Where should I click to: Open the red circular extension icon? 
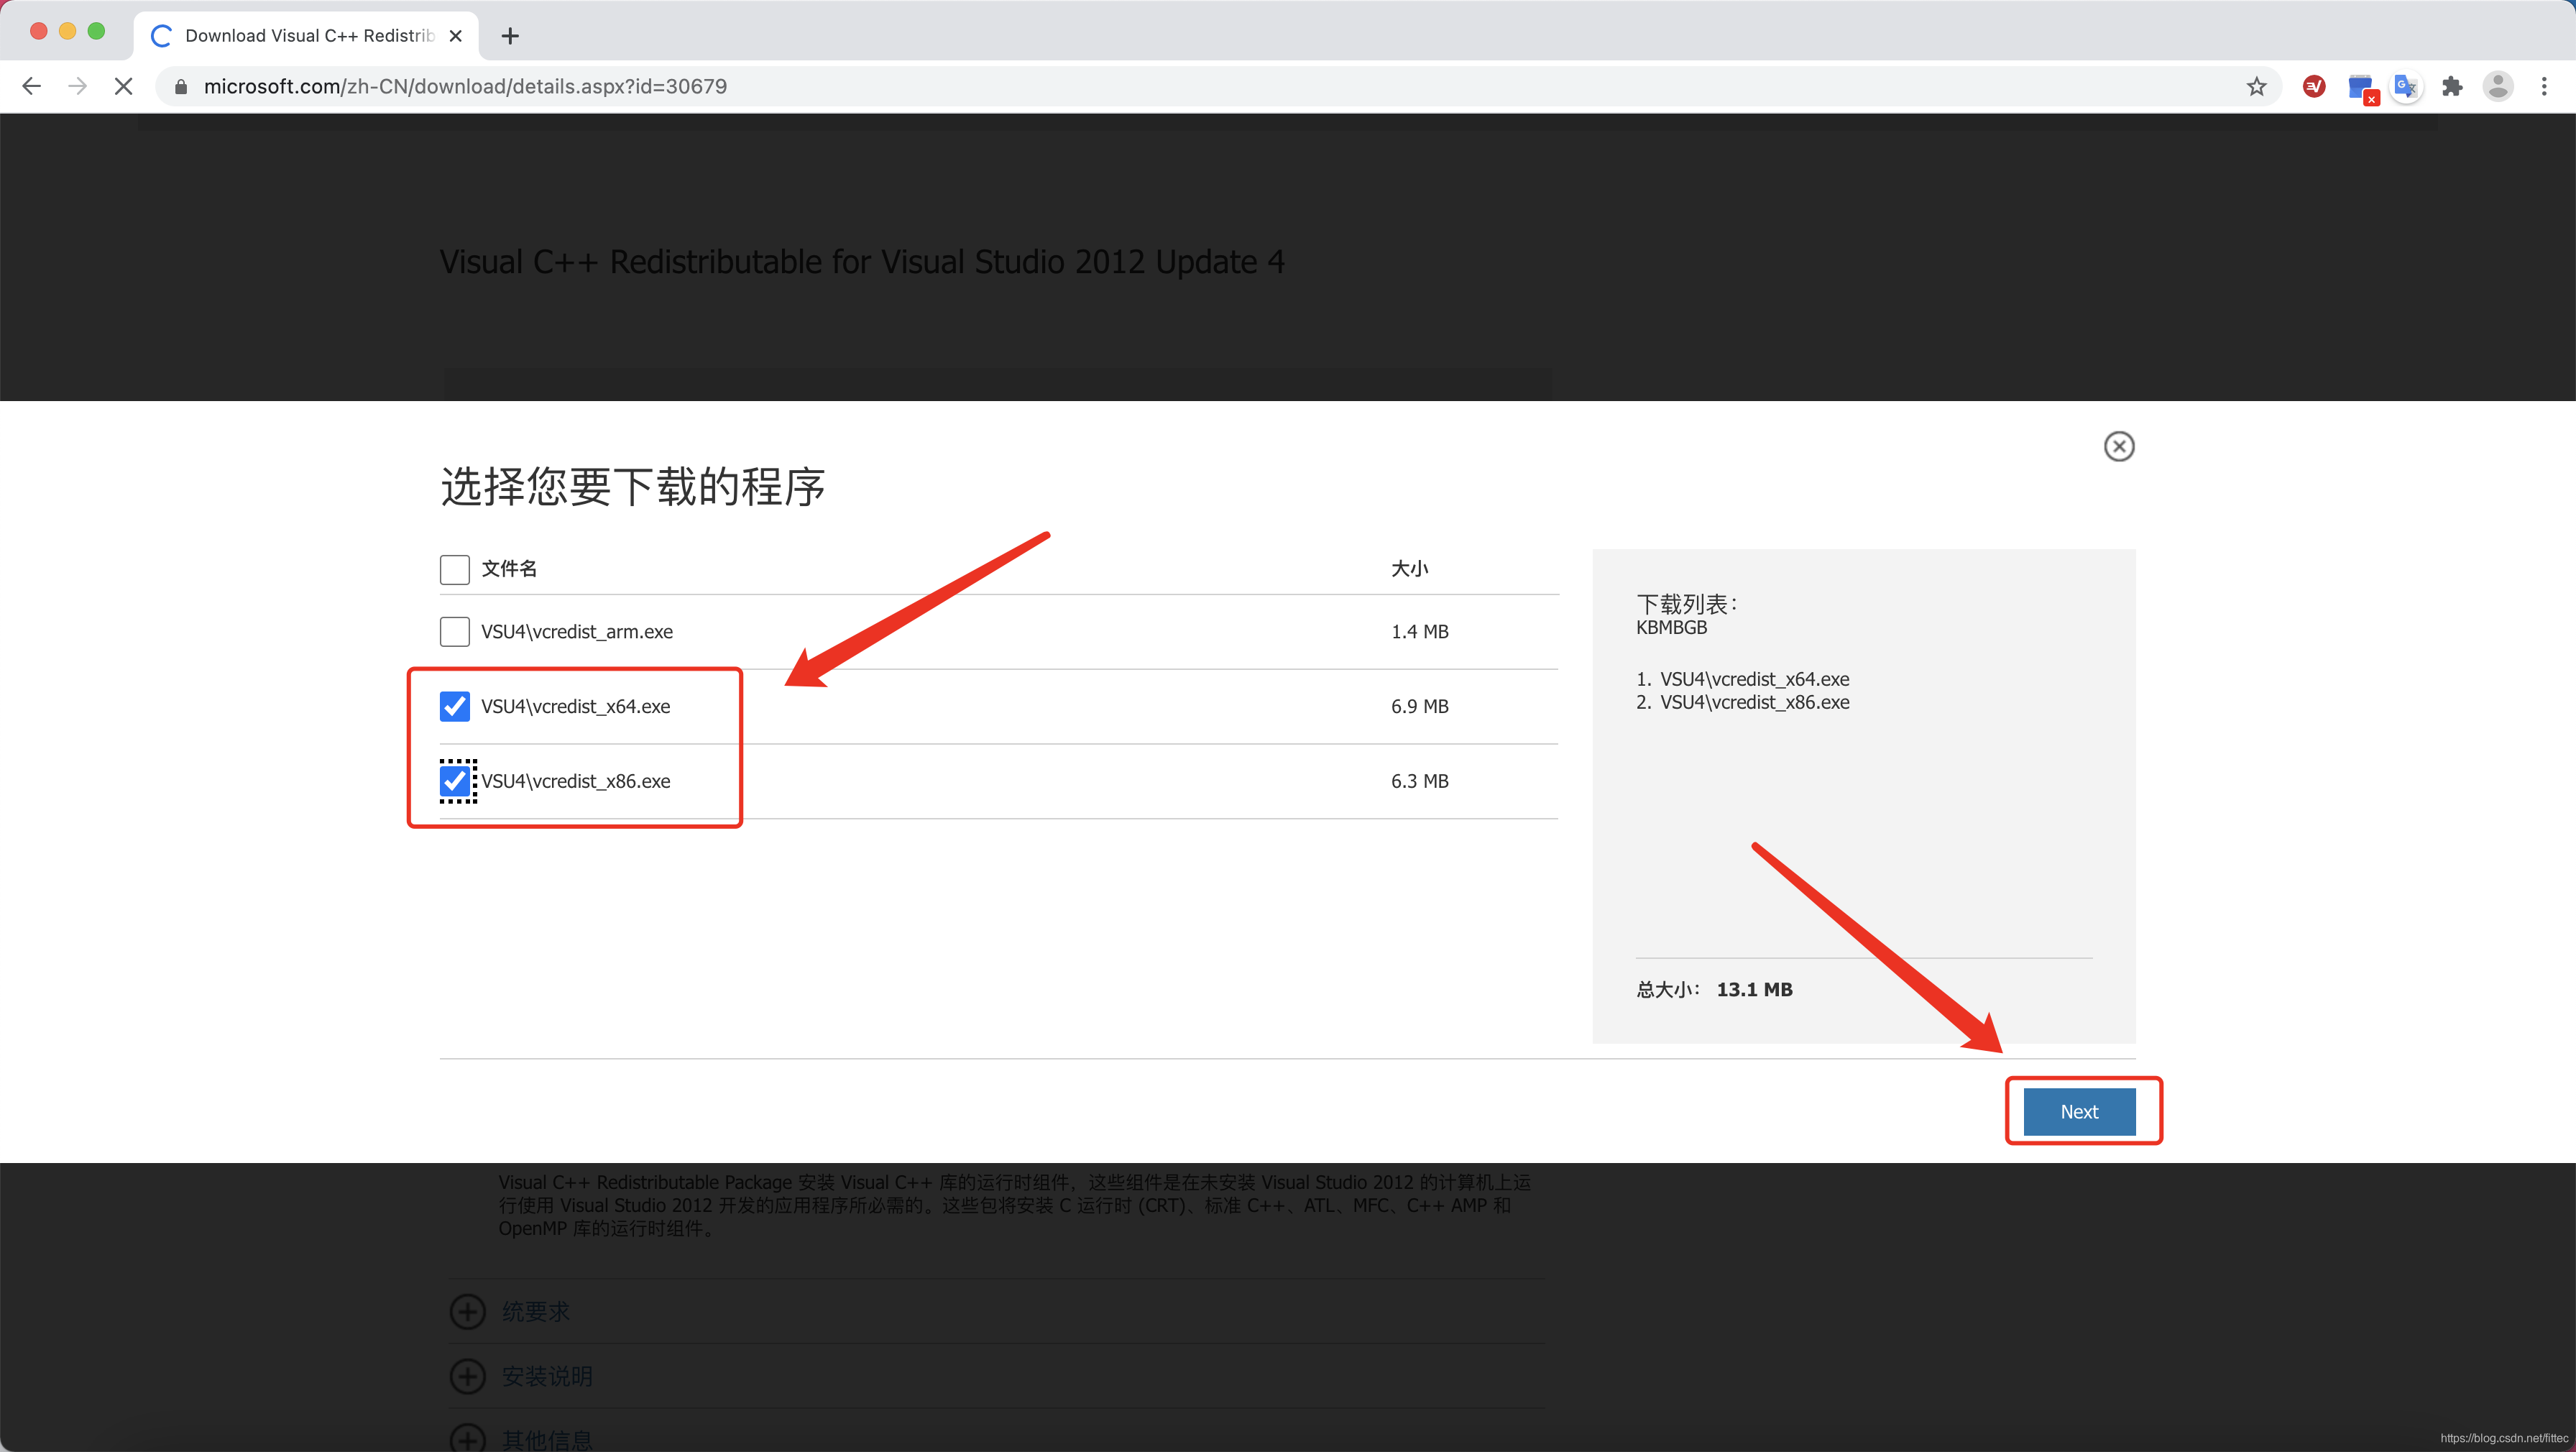point(2314,87)
